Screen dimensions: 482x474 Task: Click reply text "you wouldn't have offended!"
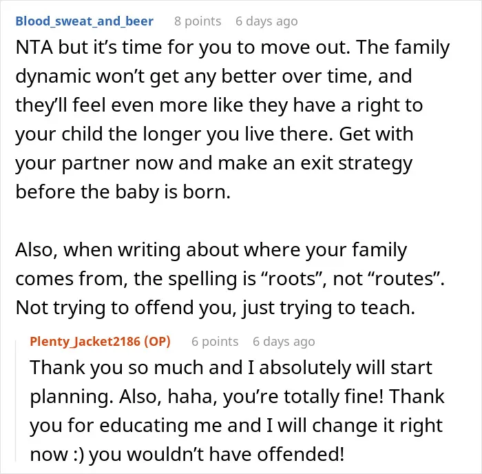[216, 455]
